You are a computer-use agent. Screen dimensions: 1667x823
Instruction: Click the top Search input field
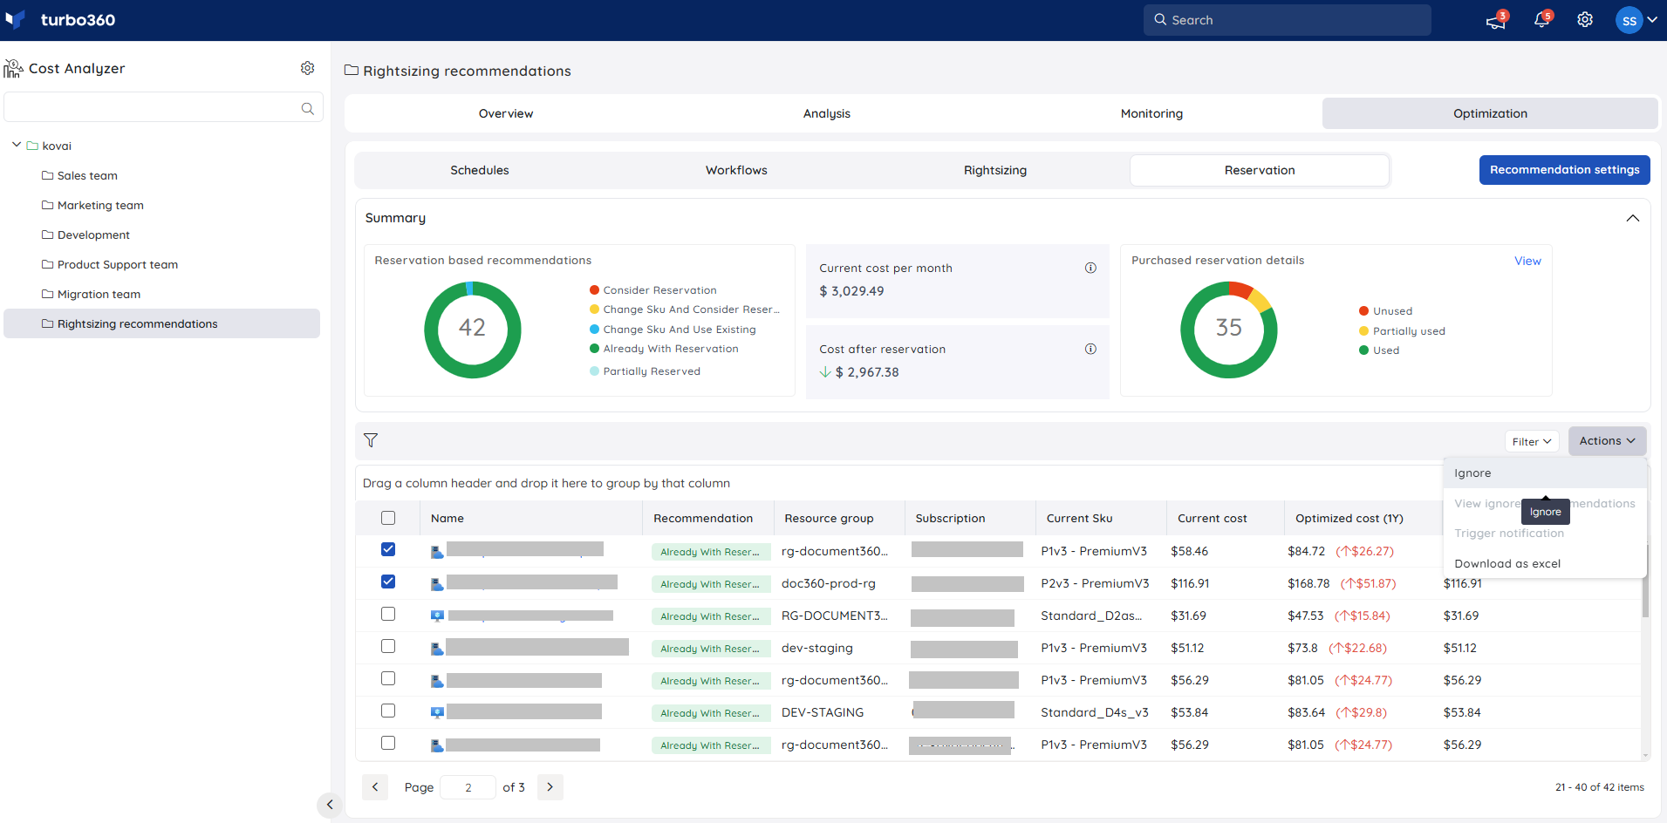[1287, 20]
